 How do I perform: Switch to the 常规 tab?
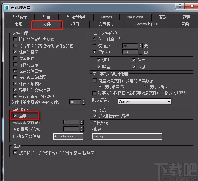[x=19, y=24]
